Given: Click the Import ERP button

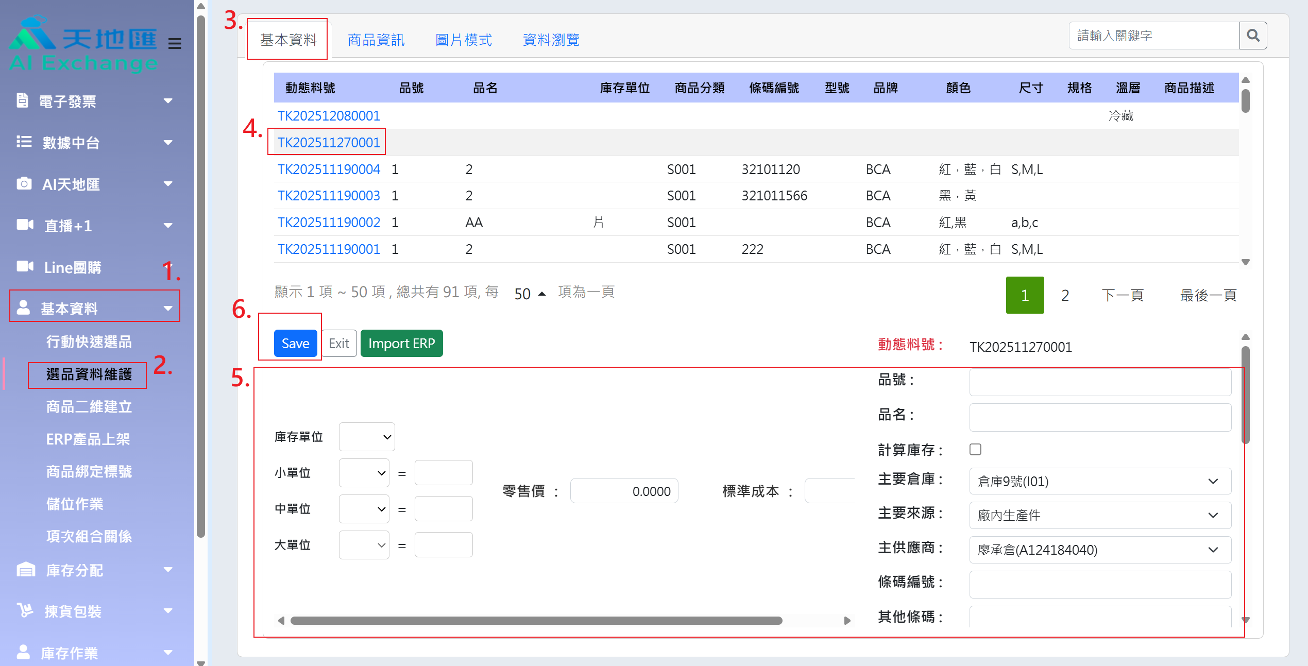Looking at the screenshot, I should pyautogui.click(x=401, y=343).
